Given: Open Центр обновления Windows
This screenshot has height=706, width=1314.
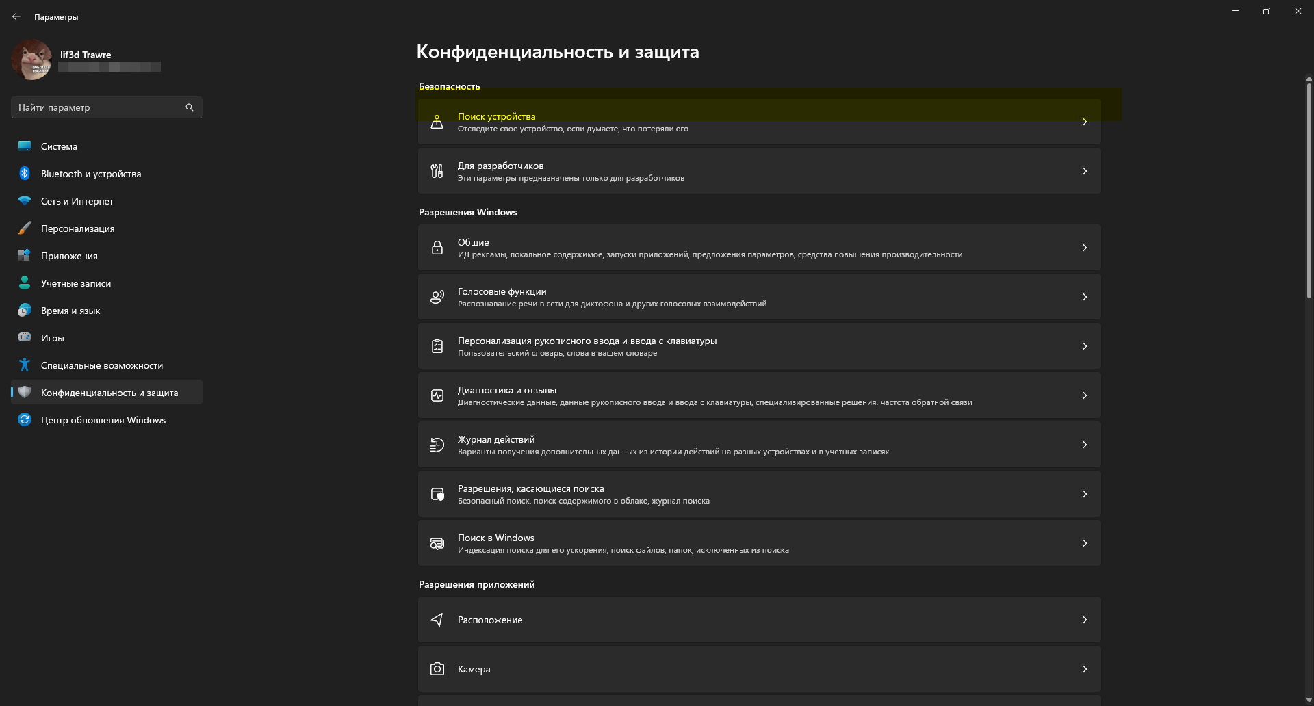Looking at the screenshot, I should (x=106, y=420).
